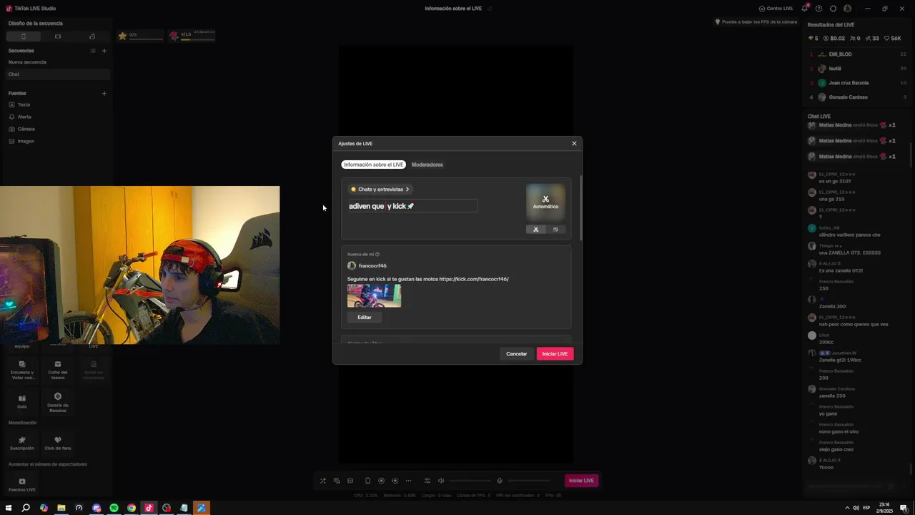Adjust the speaker volume slider
The width and height of the screenshot is (915, 515).
tap(470, 481)
